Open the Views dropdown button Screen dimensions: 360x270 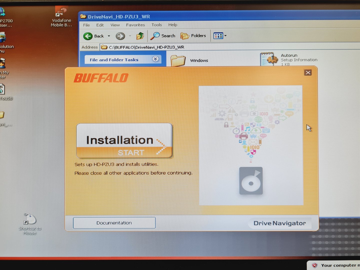click(x=220, y=36)
